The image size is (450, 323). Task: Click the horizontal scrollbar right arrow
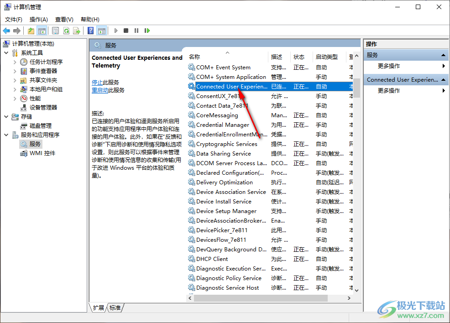click(349, 298)
